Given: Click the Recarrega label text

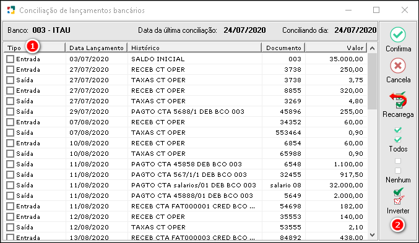Looking at the screenshot, I should click(398, 114).
